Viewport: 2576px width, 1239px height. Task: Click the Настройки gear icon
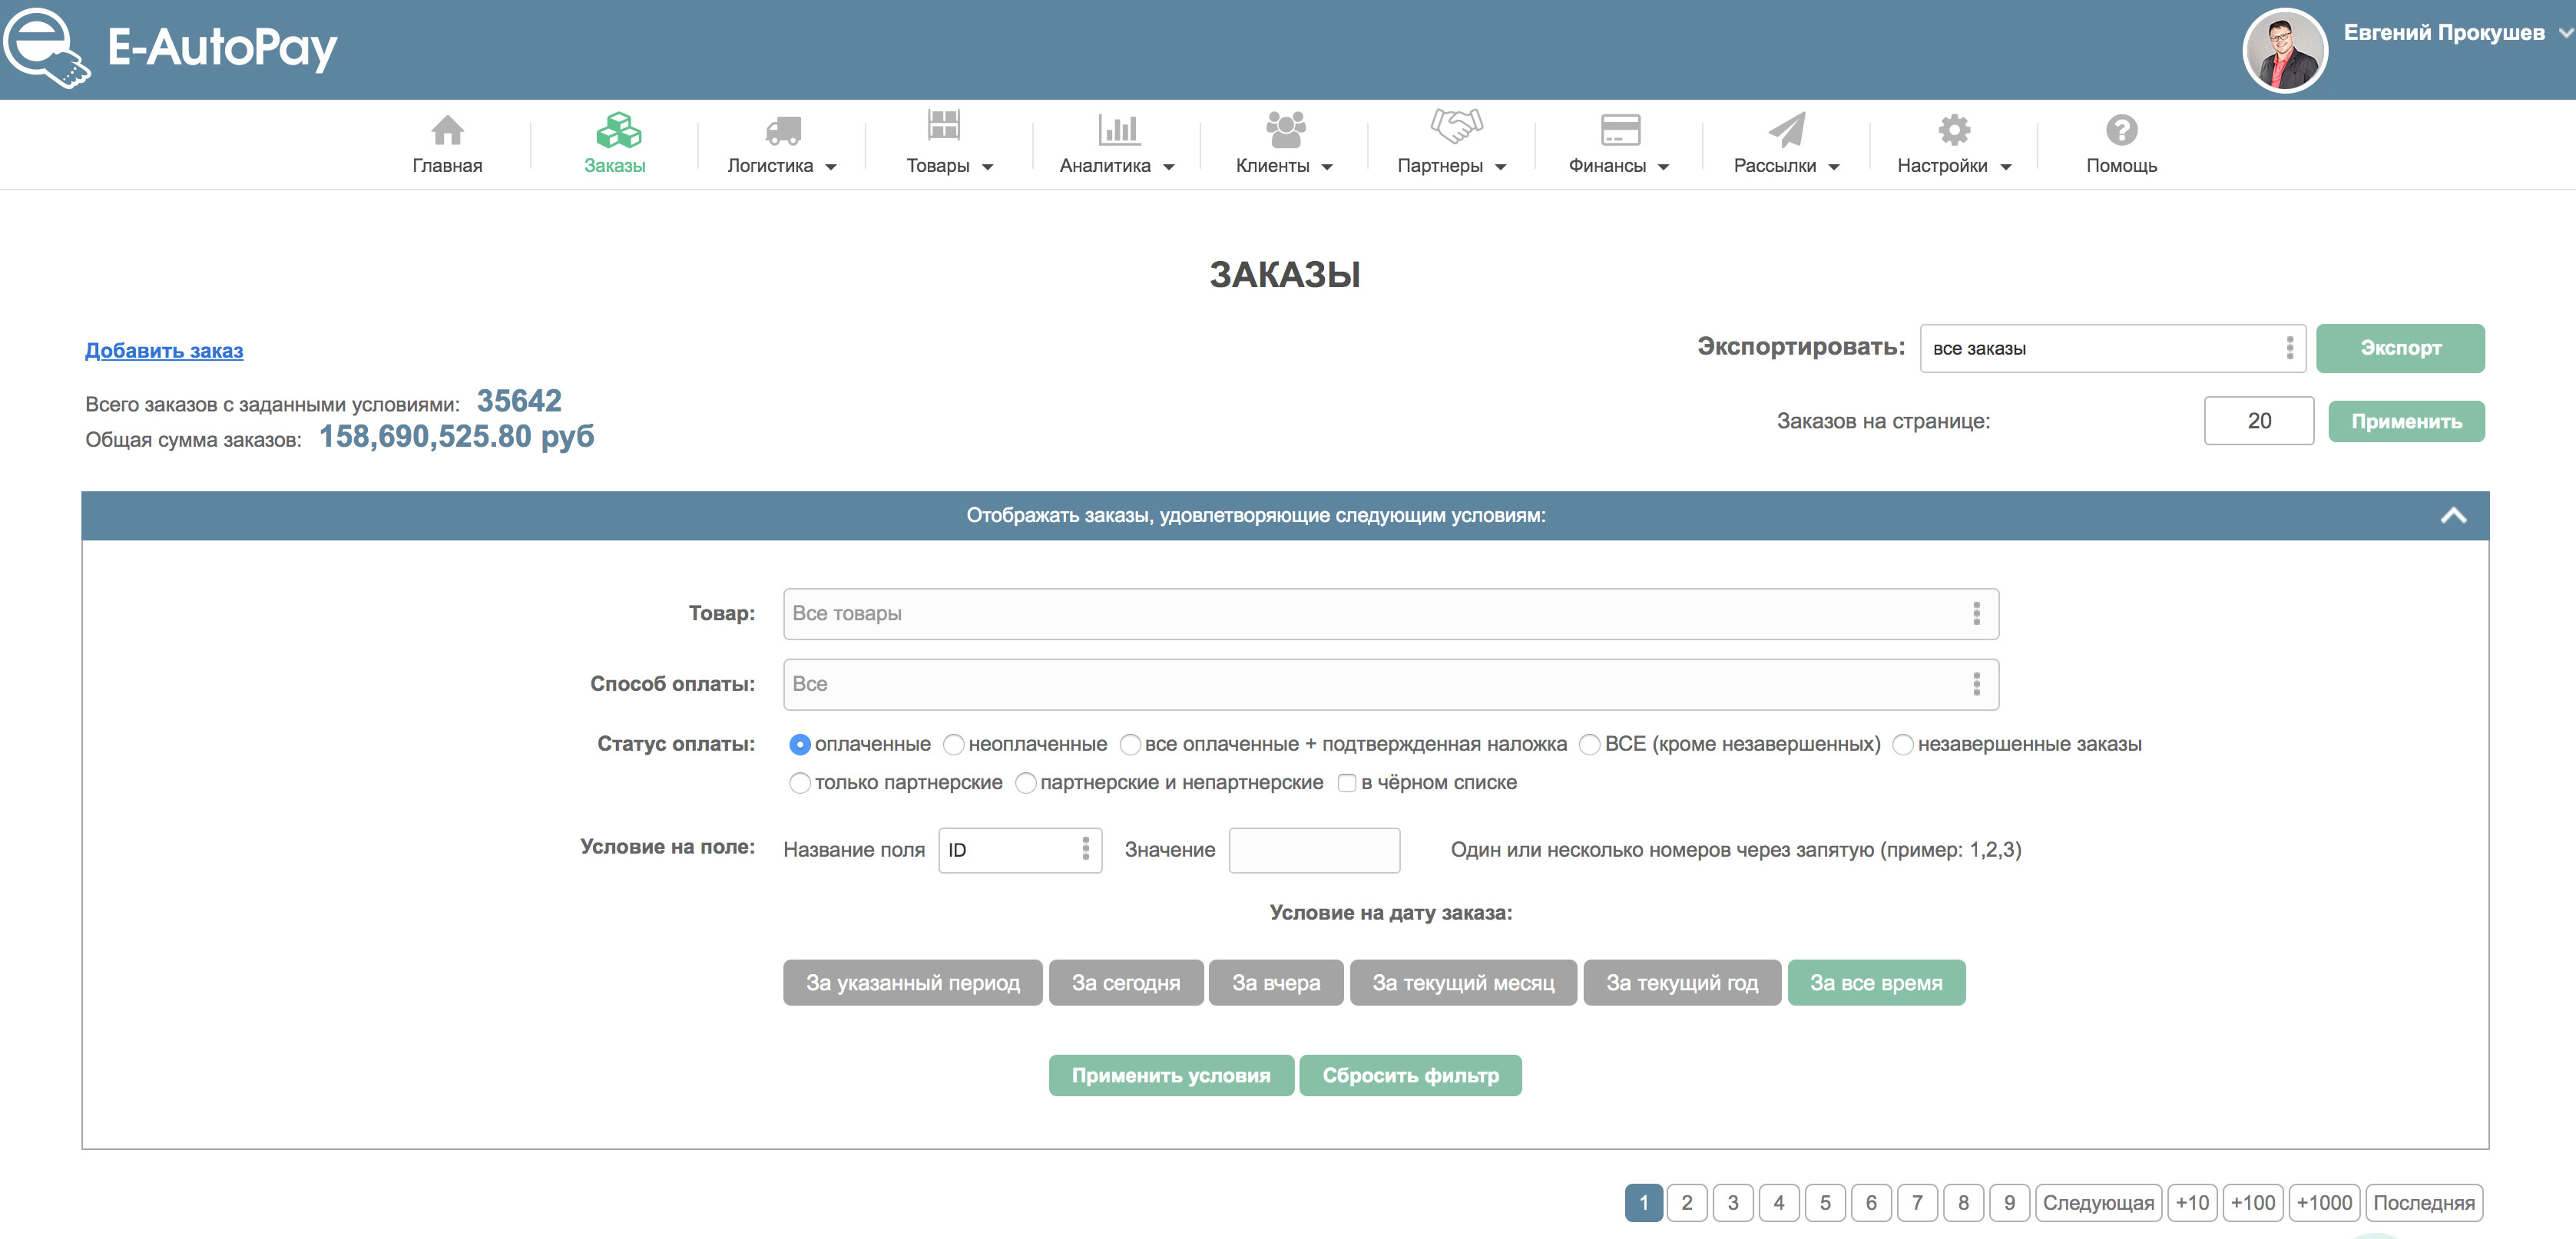point(1954,129)
